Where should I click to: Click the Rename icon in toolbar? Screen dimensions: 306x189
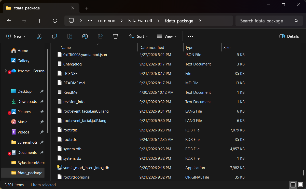click(85, 36)
